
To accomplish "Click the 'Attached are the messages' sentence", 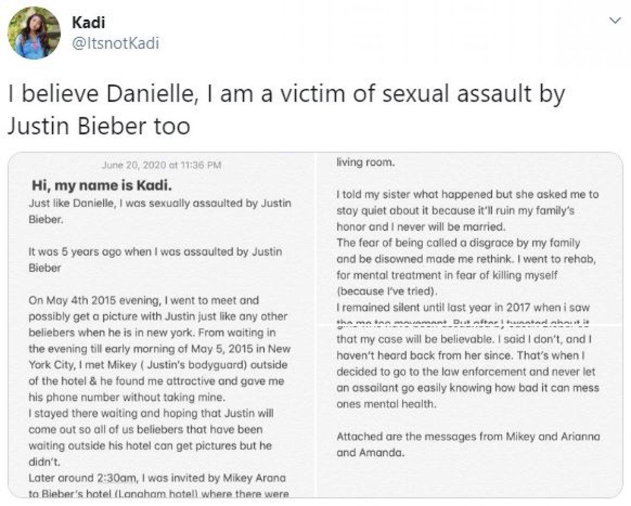I will click(x=467, y=444).
